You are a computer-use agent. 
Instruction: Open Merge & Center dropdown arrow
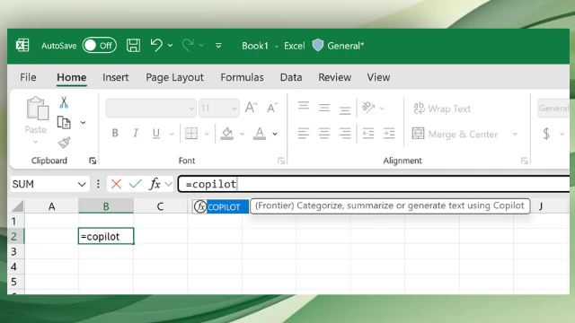tap(515, 134)
